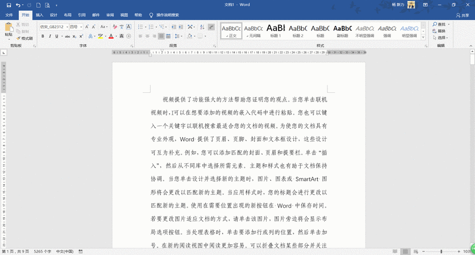Toggle bold formatting

coord(43,36)
